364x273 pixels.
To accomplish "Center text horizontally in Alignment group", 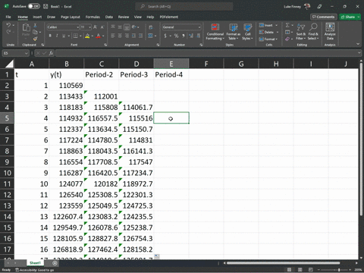I will tap(120, 36).
